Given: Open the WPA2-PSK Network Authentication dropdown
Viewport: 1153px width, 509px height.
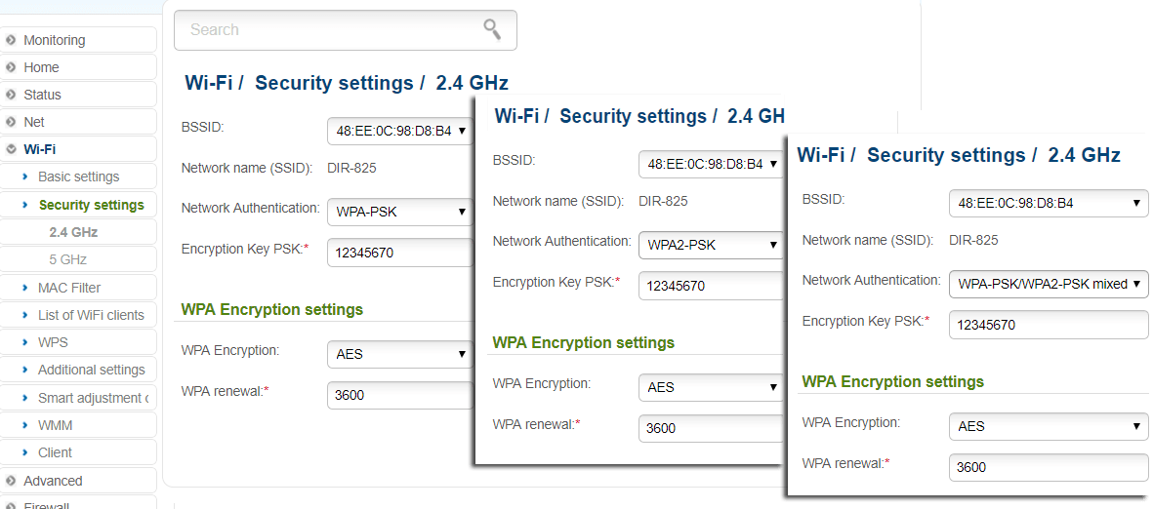Looking at the screenshot, I should click(x=712, y=245).
